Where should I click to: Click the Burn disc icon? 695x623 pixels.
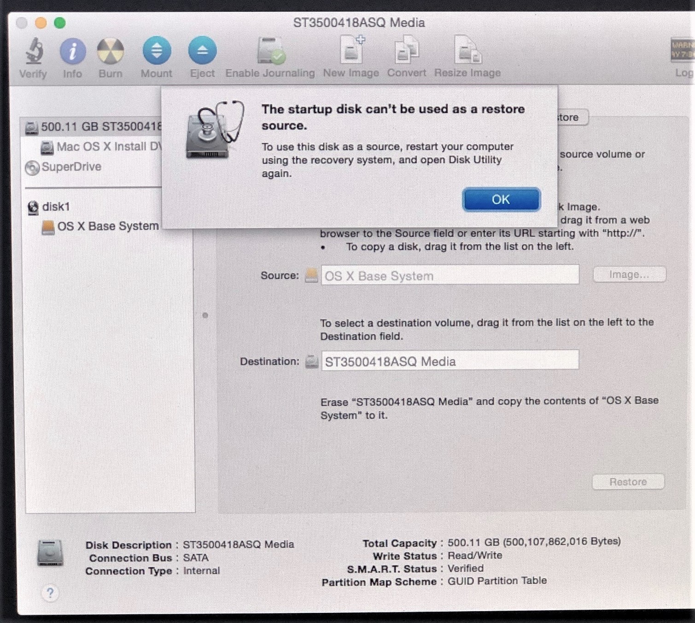pos(111,51)
